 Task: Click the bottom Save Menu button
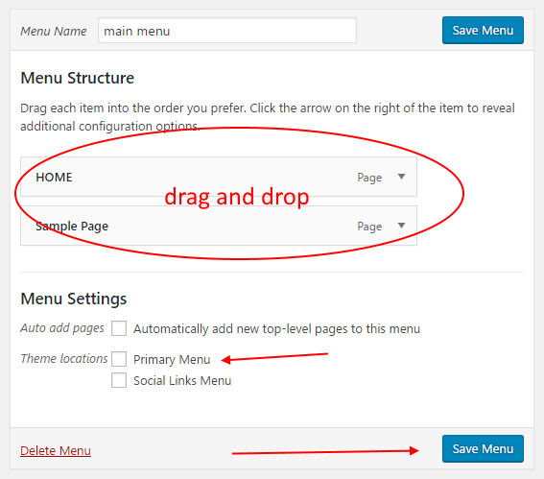pos(483,449)
